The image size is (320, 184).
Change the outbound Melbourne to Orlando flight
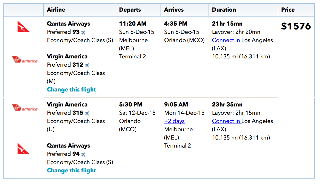point(71,90)
